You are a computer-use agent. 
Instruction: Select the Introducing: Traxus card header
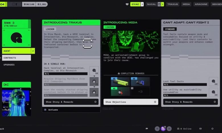(71, 23)
